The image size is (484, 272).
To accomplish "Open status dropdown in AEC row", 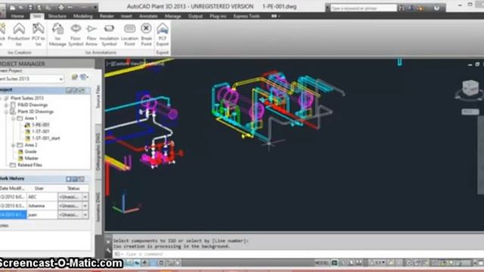I will pos(85,196).
